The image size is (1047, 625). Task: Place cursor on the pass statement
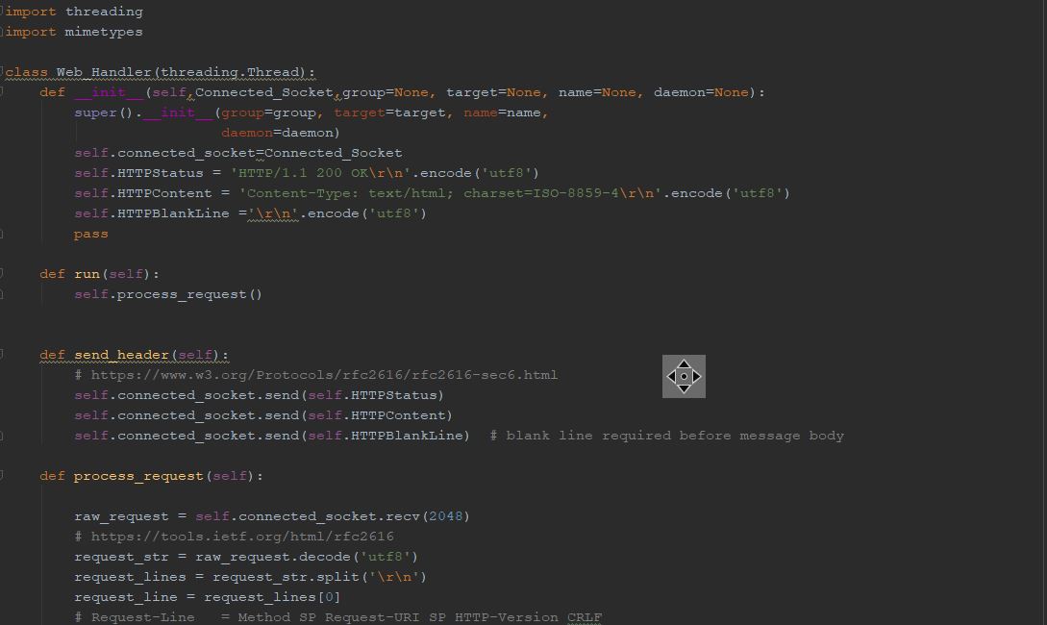point(90,234)
